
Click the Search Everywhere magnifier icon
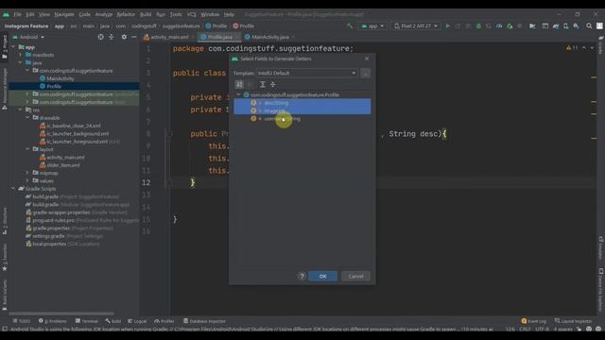coord(589,25)
